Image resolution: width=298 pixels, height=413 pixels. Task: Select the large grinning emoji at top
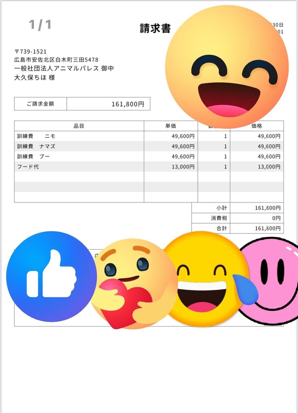[x=227, y=67]
